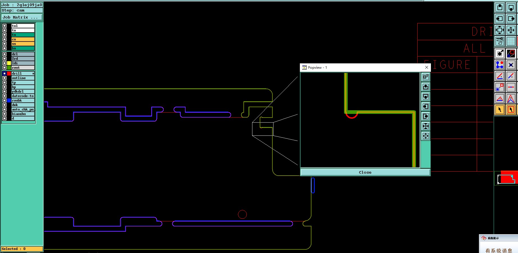Viewport: 518px width, 253px height.
Task: Click pan down icon in main toolbar
Action: coord(511,8)
